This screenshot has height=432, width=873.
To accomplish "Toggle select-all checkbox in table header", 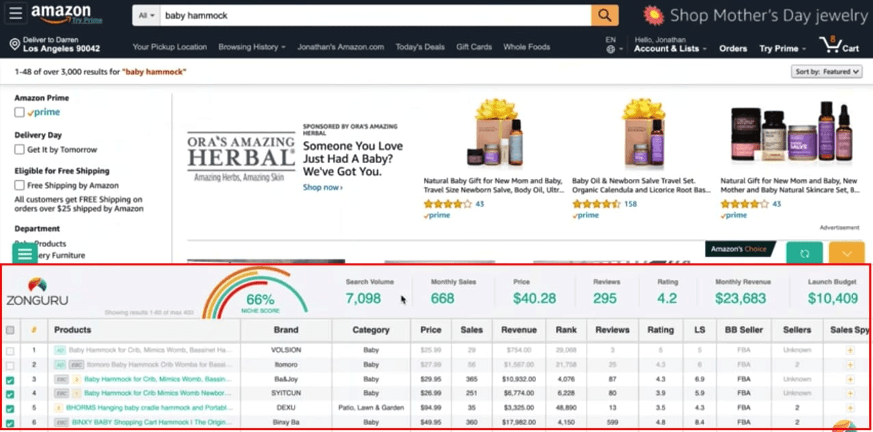I will (x=10, y=330).
